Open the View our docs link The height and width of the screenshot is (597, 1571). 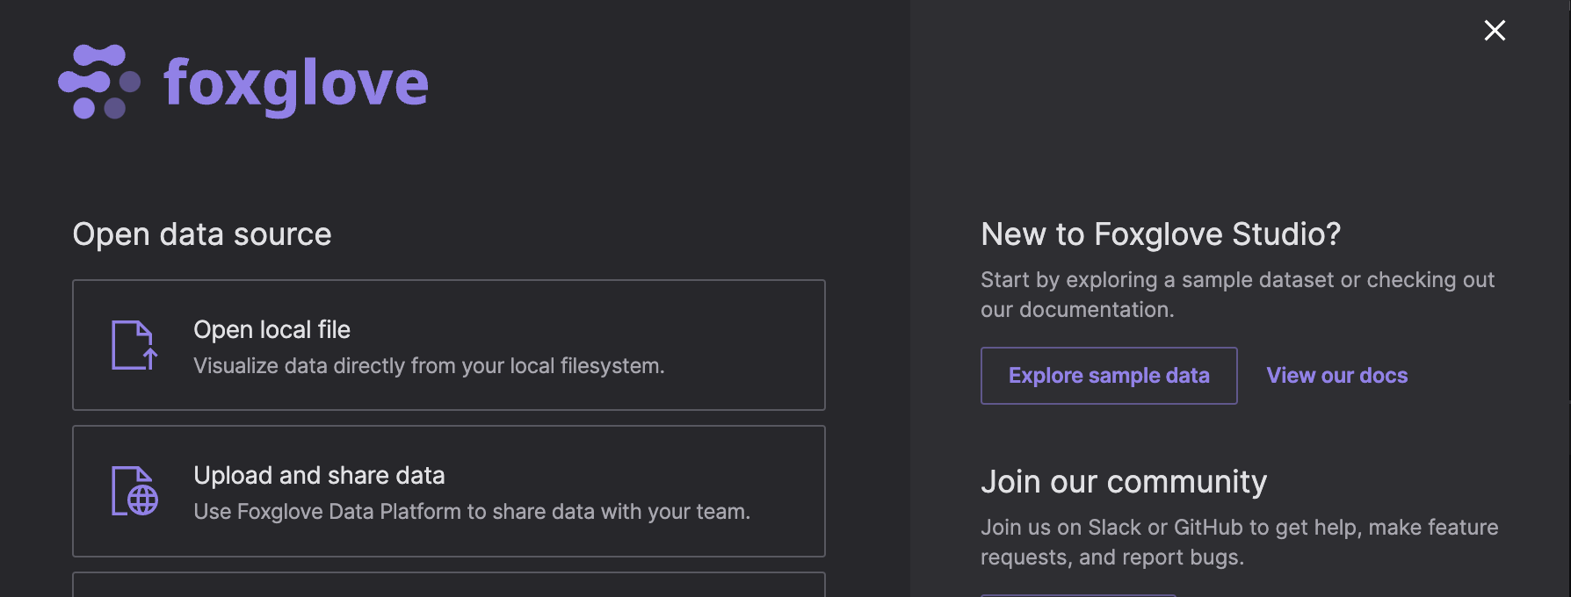click(1336, 376)
